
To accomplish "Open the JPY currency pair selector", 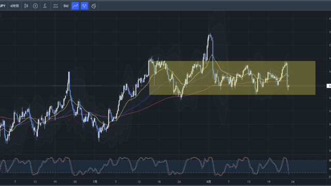I will 3,6.
